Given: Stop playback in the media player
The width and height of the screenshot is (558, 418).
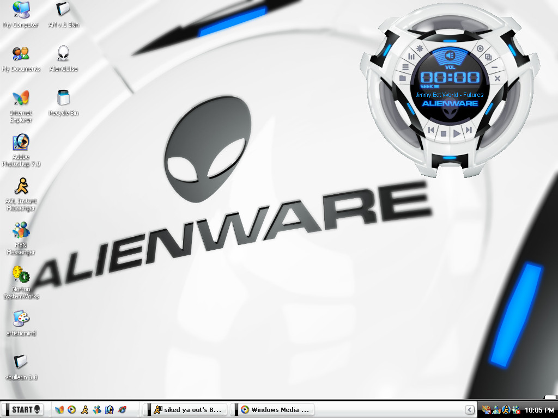Looking at the screenshot, I should coord(444,134).
